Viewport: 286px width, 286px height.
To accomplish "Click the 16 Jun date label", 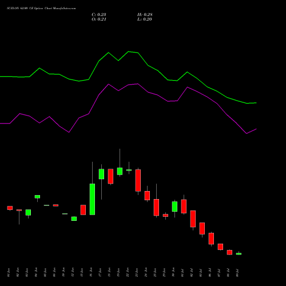I will click(x=91, y=272).
